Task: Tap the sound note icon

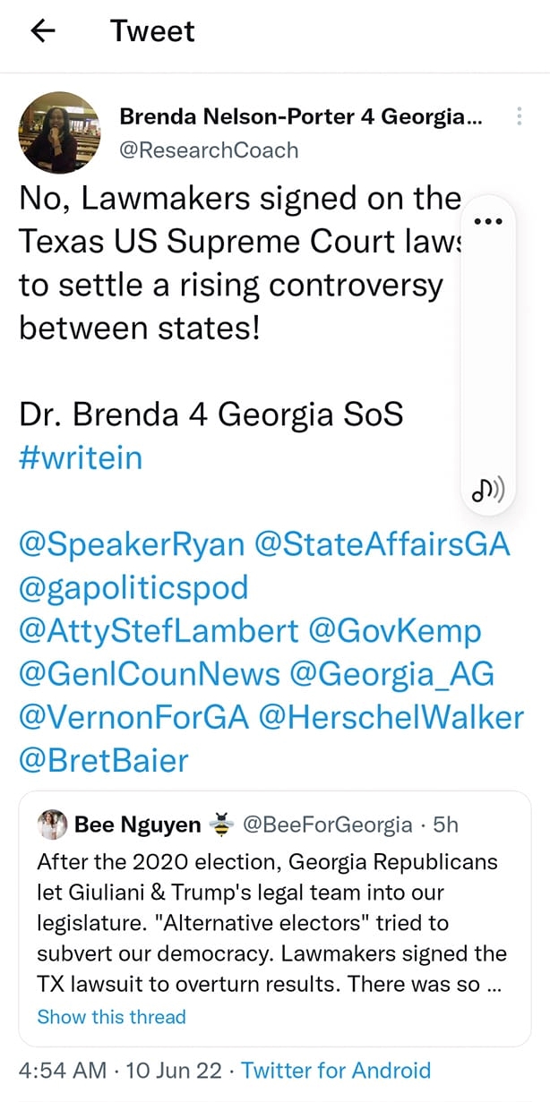Action: click(487, 489)
